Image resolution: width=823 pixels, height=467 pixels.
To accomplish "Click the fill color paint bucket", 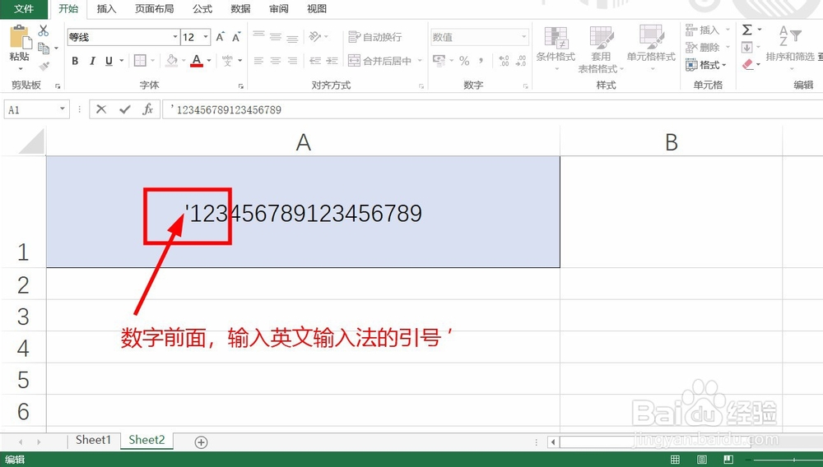I will [172, 60].
